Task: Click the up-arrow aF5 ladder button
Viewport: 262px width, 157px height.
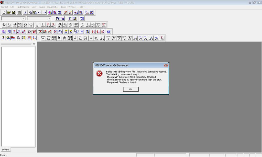Action: [x=82, y=25]
